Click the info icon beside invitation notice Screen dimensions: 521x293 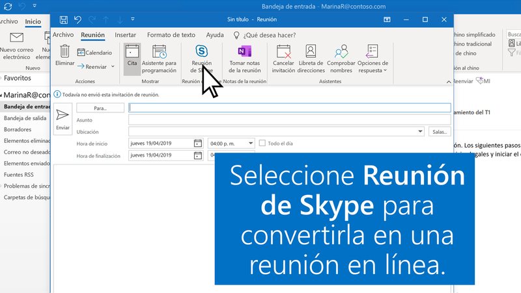(57, 94)
